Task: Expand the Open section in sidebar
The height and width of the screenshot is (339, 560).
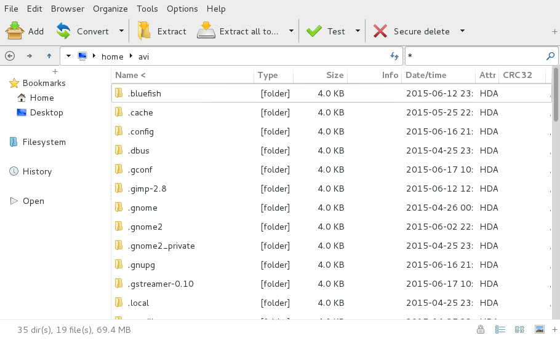Action: coord(14,201)
